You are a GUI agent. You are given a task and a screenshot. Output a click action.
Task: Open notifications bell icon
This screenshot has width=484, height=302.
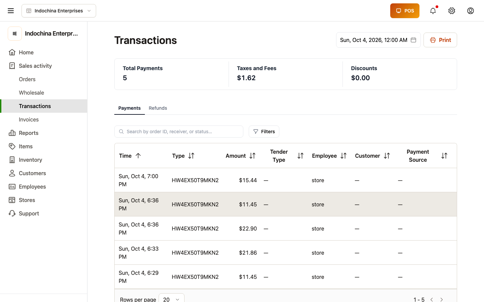(x=433, y=11)
